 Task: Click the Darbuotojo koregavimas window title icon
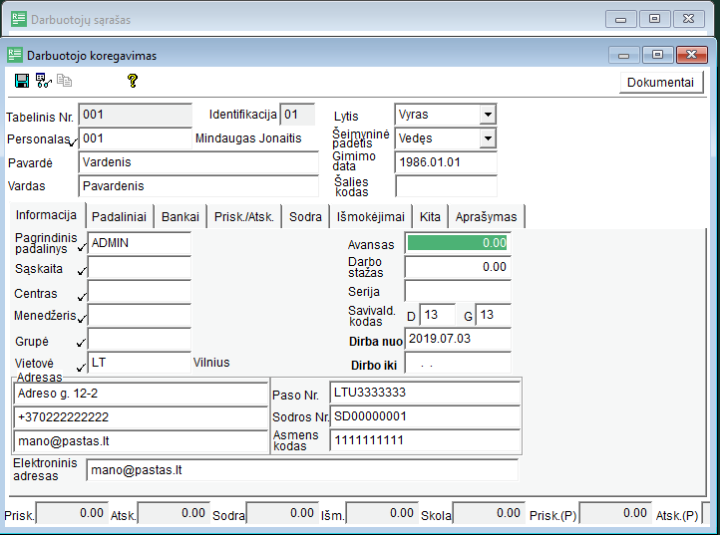click(15, 55)
